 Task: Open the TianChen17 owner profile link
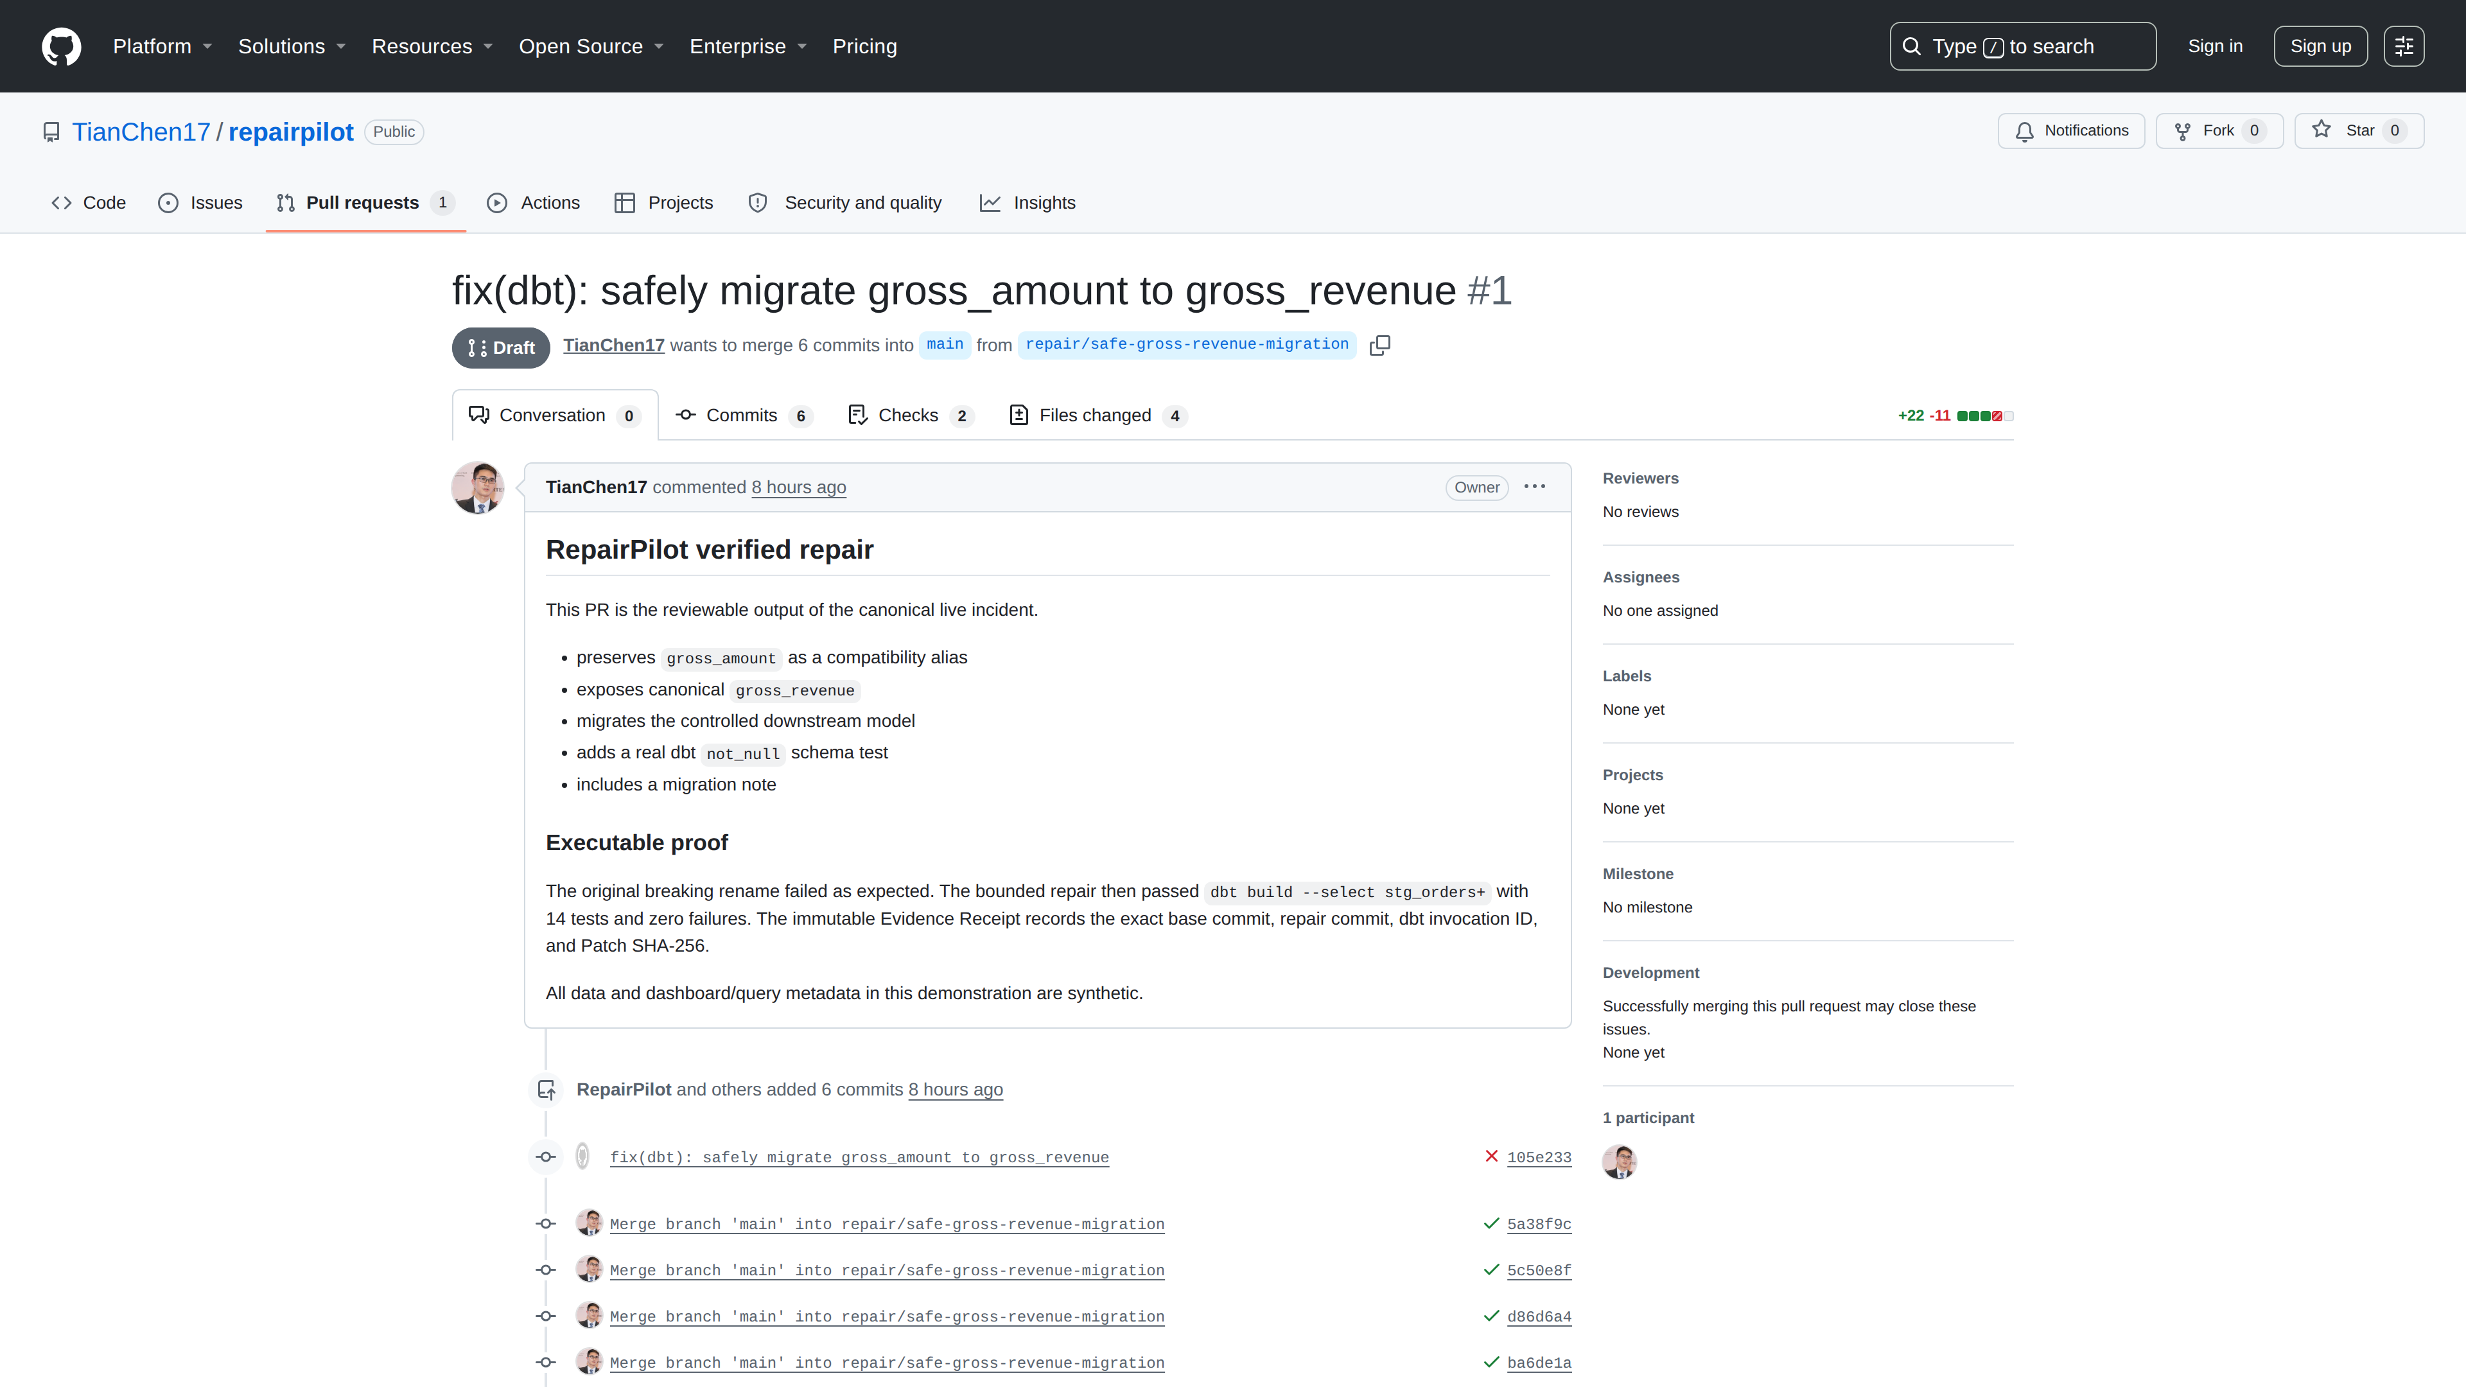tap(141, 131)
